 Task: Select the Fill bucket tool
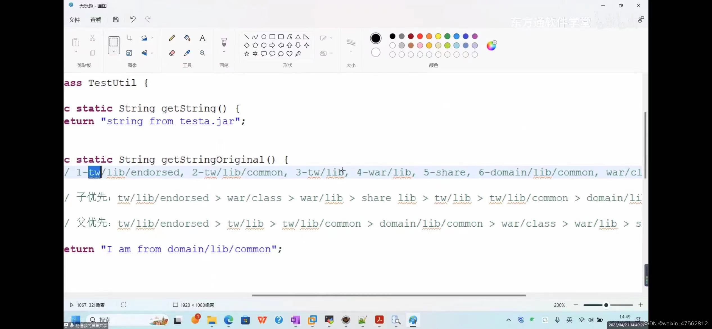(x=187, y=38)
